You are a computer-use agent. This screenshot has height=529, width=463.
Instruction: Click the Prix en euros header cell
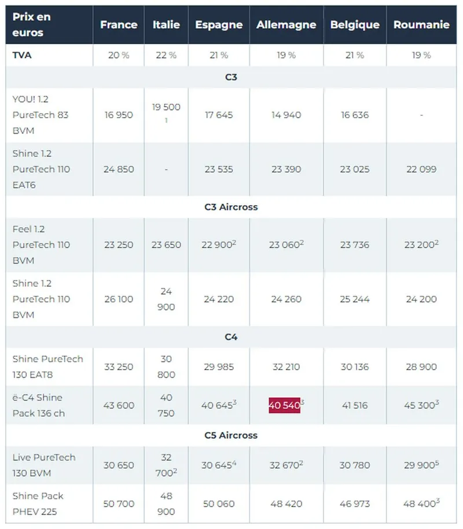(31, 25)
